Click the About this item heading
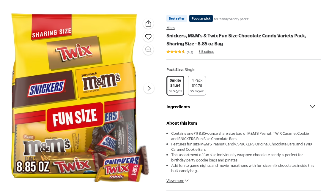 coord(182,123)
